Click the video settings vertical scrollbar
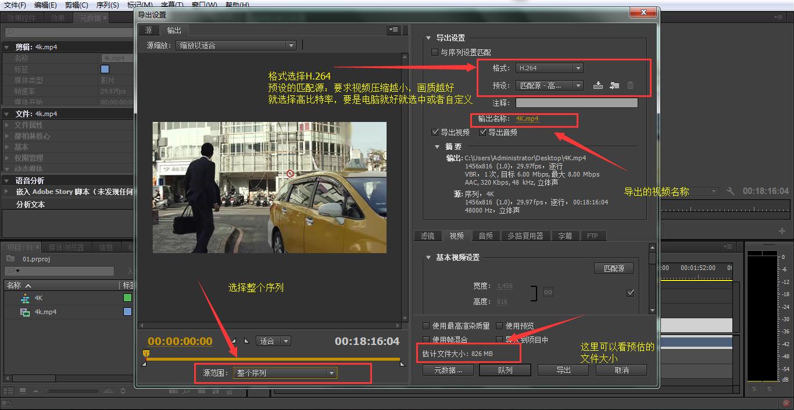 [x=652, y=279]
